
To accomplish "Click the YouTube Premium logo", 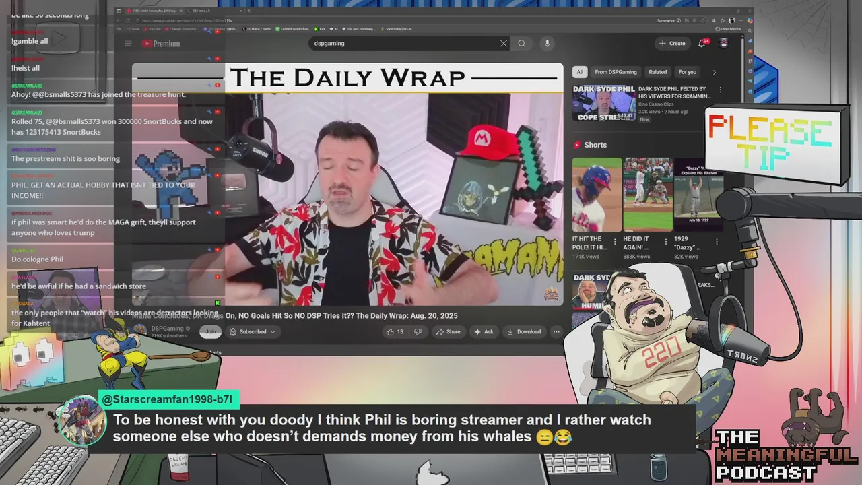I will click(161, 44).
